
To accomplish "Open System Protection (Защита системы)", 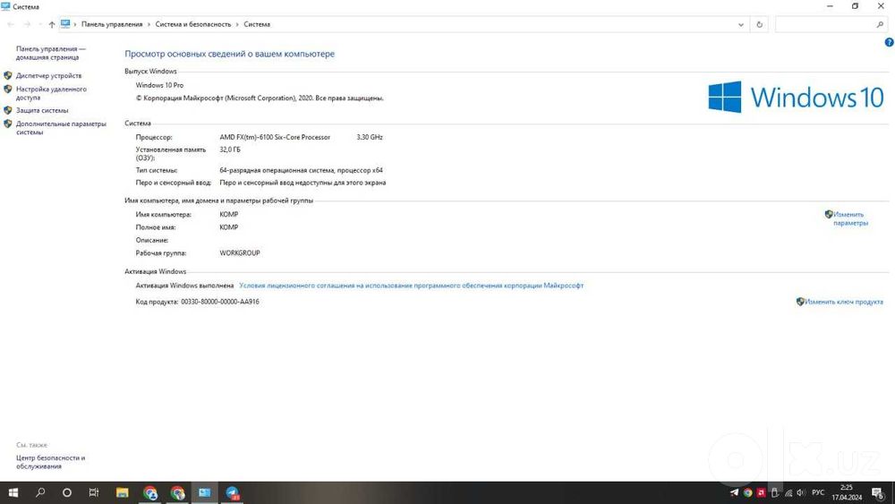I will coord(42,110).
